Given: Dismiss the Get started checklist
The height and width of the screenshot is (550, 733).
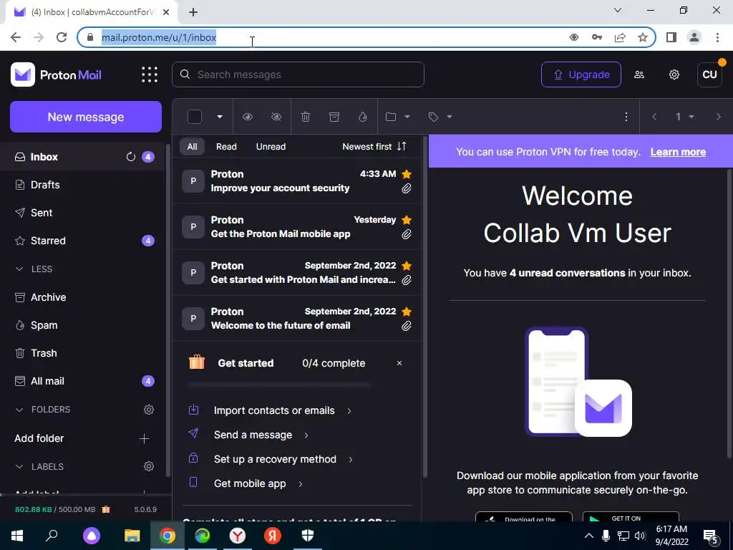Looking at the screenshot, I should (399, 363).
